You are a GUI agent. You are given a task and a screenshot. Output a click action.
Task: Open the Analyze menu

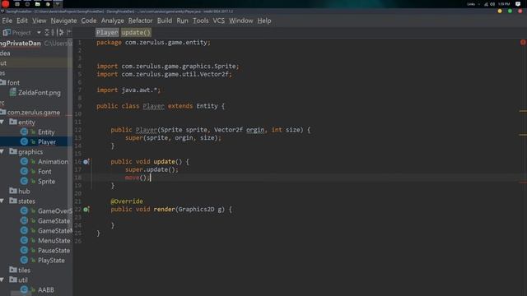point(113,21)
